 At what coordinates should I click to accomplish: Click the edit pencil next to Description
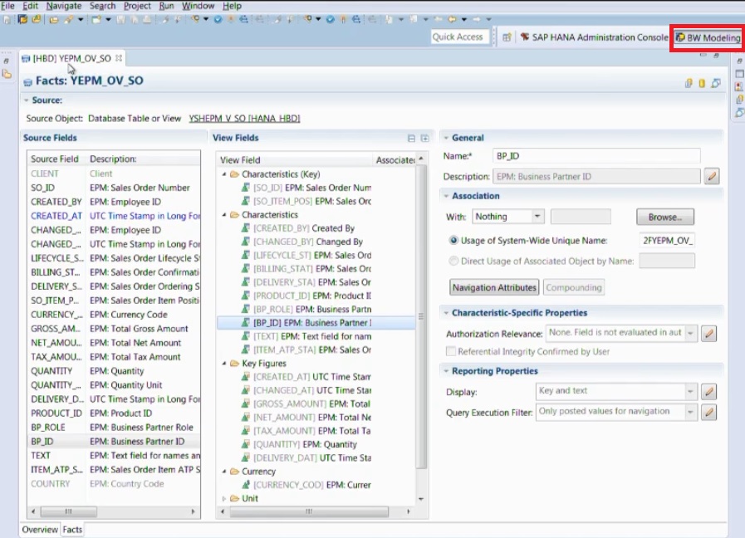(x=710, y=174)
